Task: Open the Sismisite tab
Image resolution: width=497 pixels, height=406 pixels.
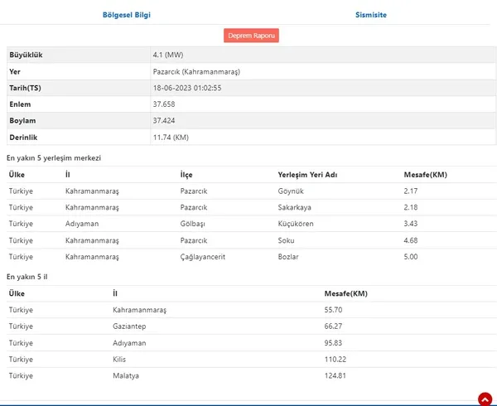Action: pos(370,15)
